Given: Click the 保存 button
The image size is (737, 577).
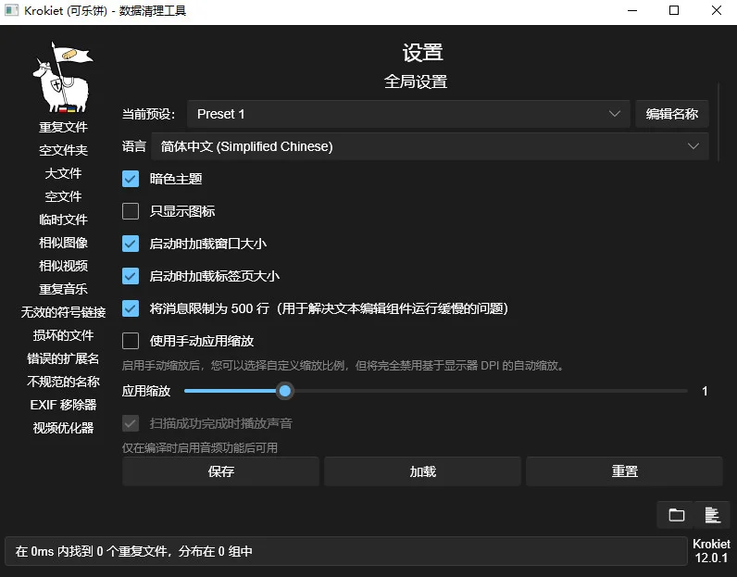Looking at the screenshot, I should click(220, 471).
